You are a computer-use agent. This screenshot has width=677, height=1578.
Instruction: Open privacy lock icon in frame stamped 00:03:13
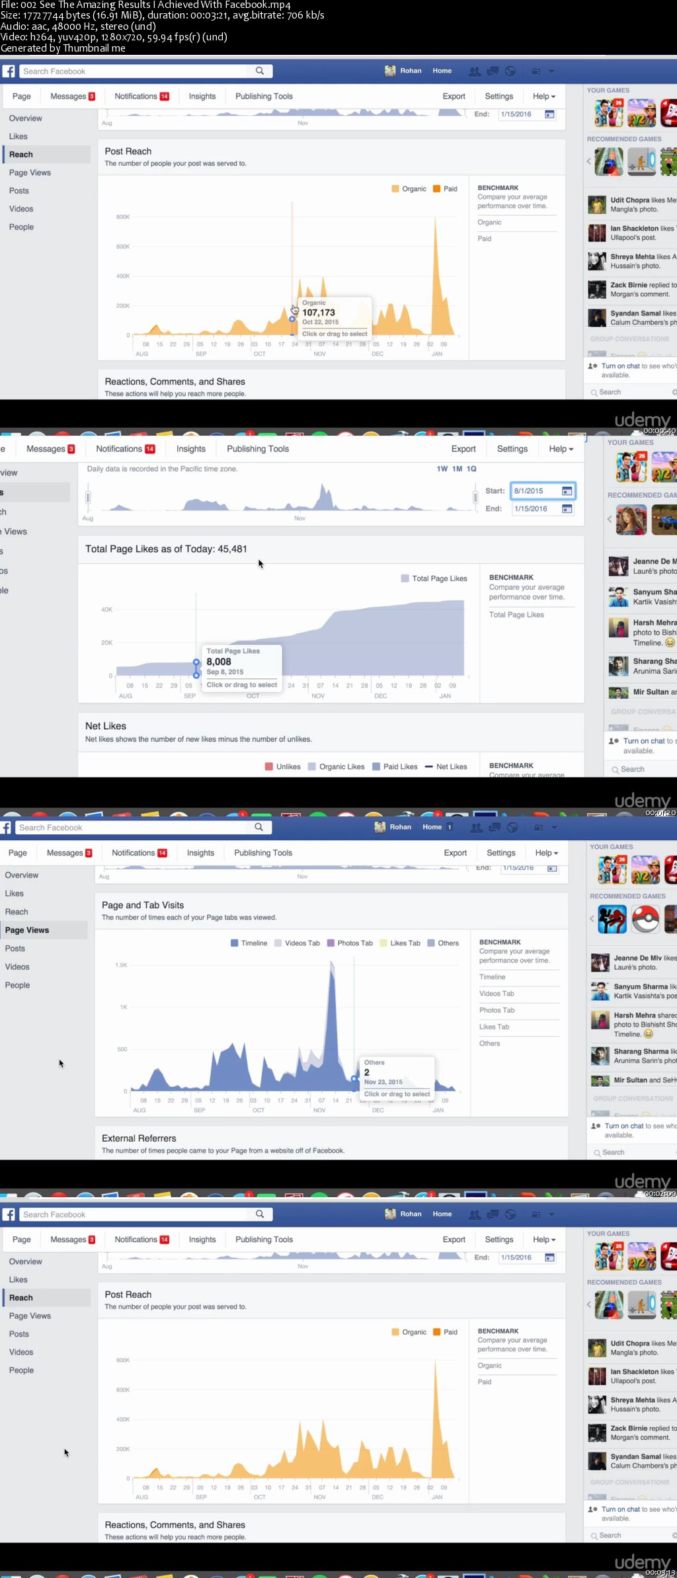537,1214
